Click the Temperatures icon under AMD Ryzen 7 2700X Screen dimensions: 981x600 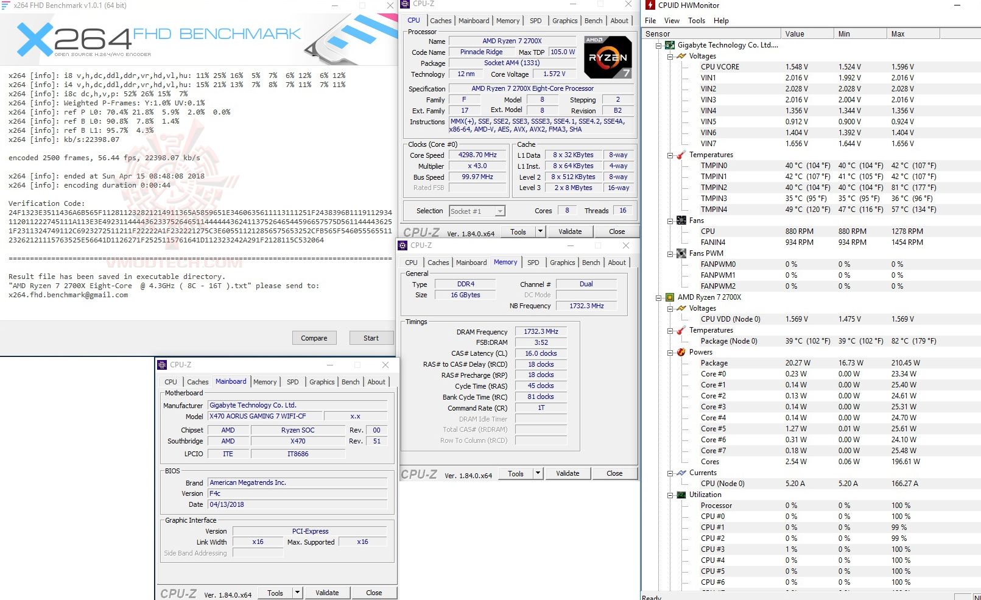click(681, 330)
